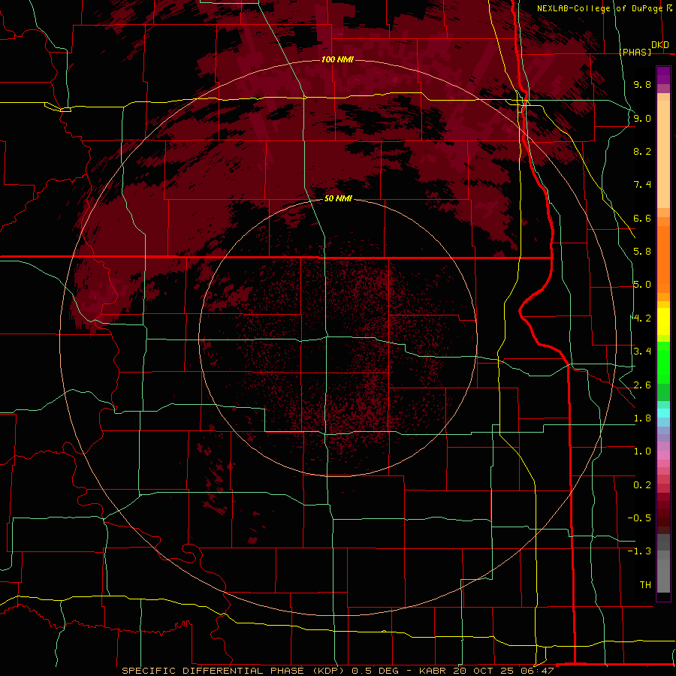Screen dimensions: 676x676
Task: Select the 5.8 scale value
Action: [642, 252]
